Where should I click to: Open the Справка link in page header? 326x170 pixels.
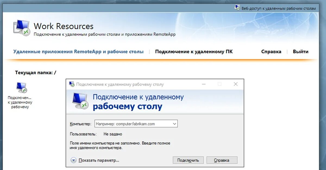coord(271,51)
